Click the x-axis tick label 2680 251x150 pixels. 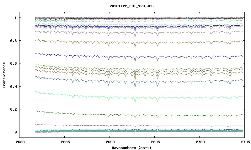coord(20,142)
